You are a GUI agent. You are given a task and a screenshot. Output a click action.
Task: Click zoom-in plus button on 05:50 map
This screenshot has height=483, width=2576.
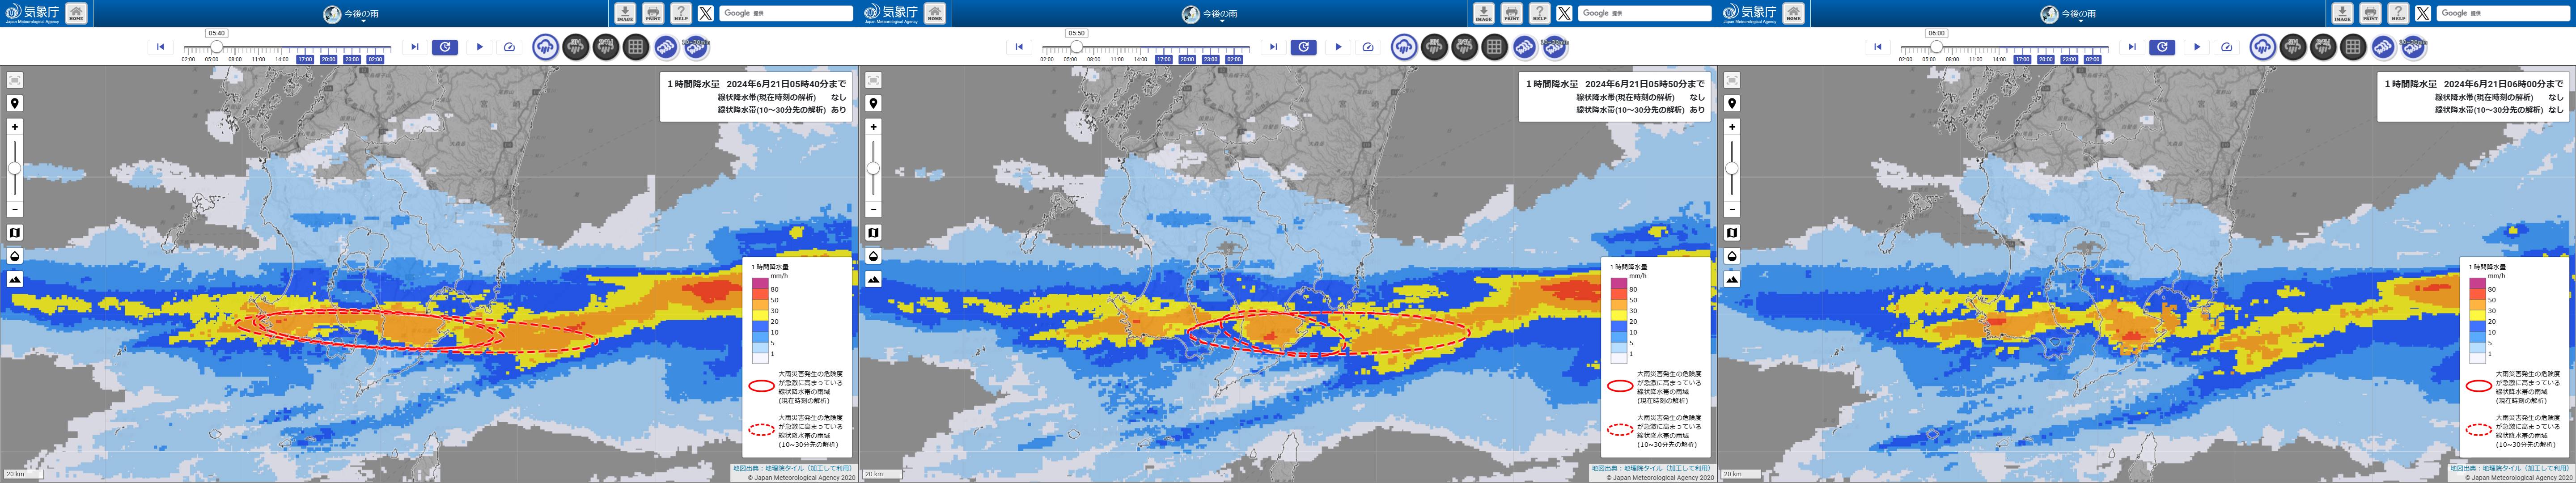[873, 127]
